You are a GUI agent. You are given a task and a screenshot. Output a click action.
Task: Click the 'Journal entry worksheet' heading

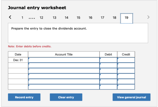click(x=37, y=8)
